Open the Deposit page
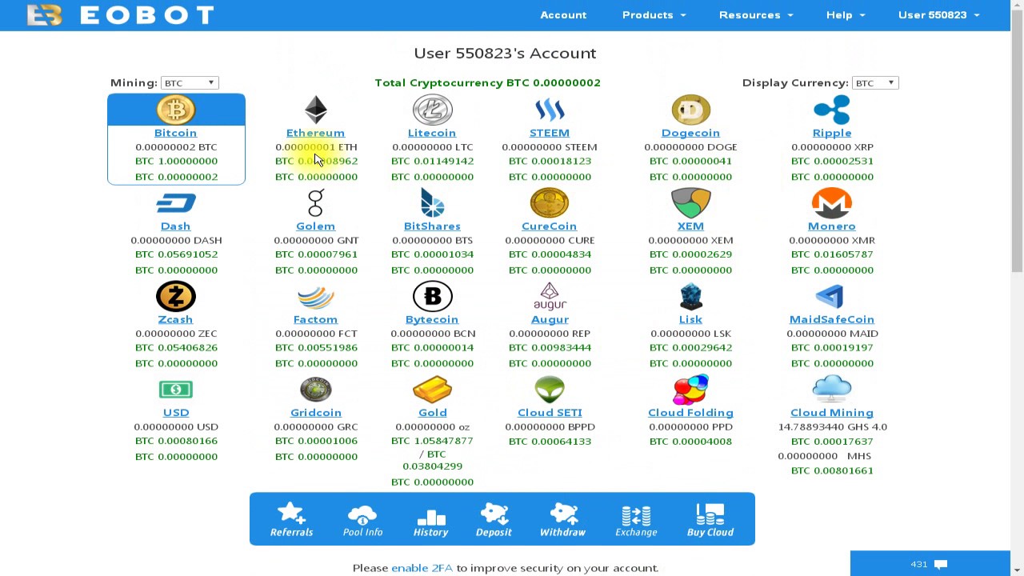Image resolution: width=1024 pixels, height=576 pixels. tap(494, 520)
